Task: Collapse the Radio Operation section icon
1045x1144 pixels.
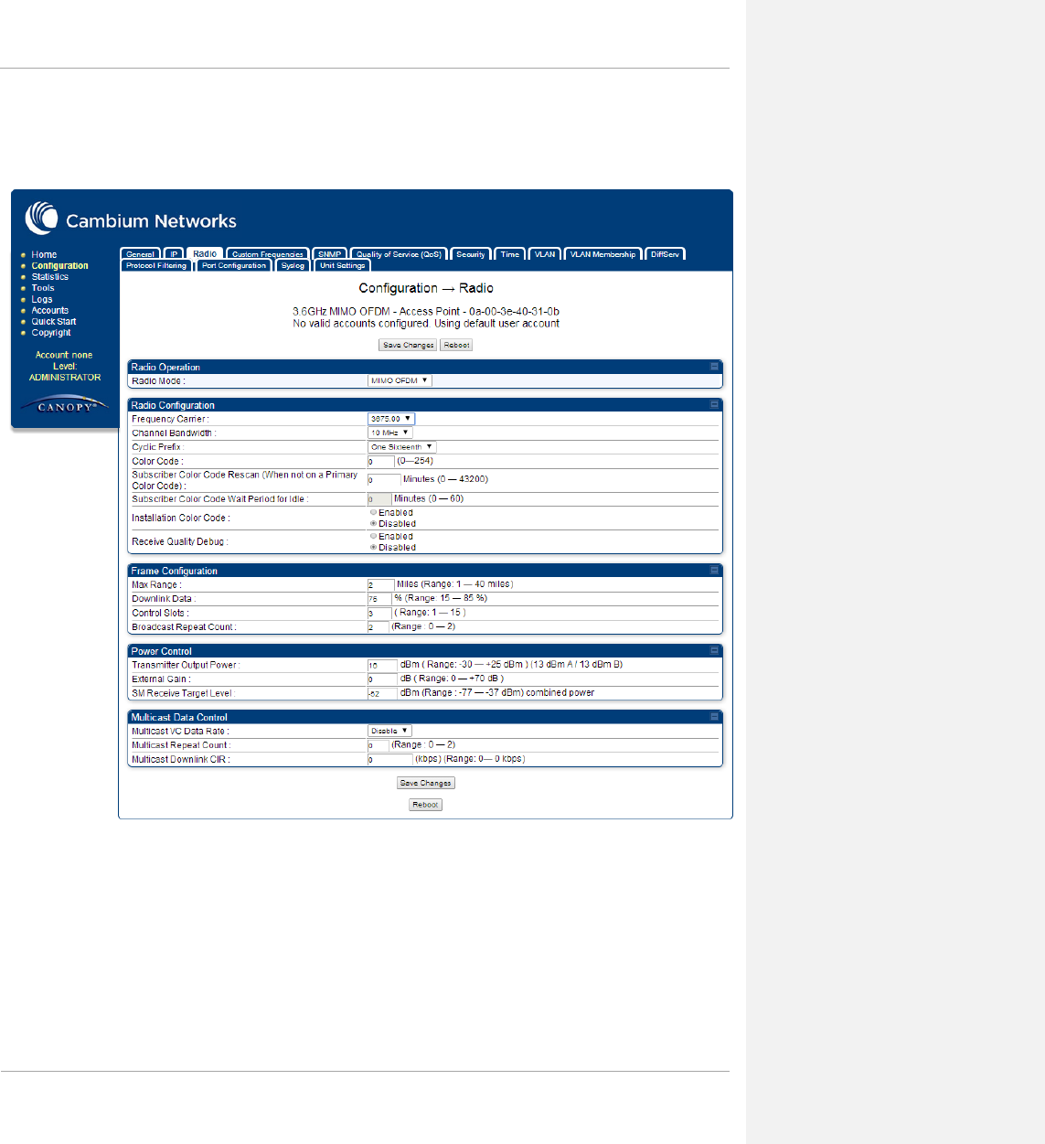Action: (x=714, y=367)
